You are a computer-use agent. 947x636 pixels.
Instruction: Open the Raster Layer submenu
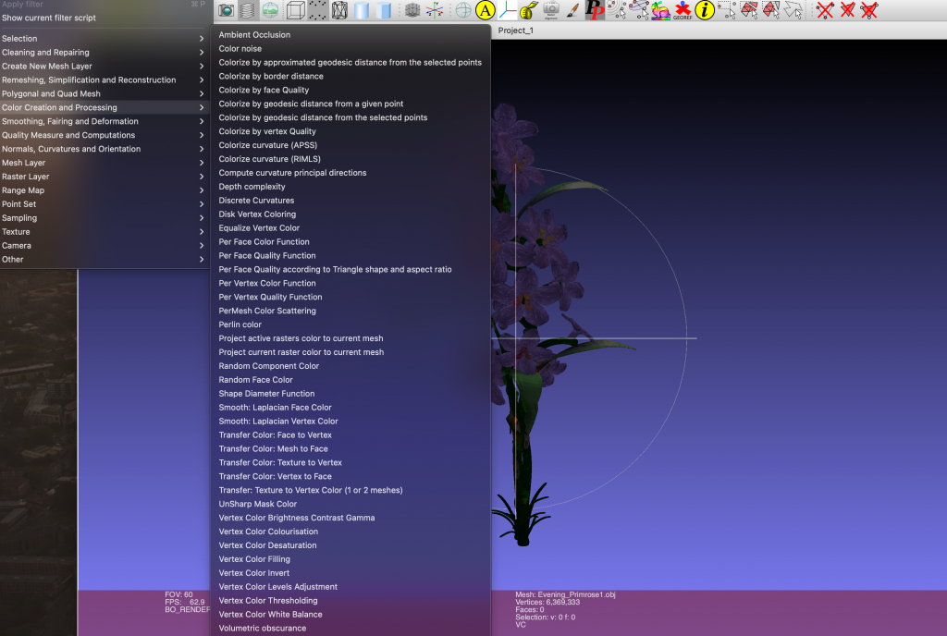104,177
